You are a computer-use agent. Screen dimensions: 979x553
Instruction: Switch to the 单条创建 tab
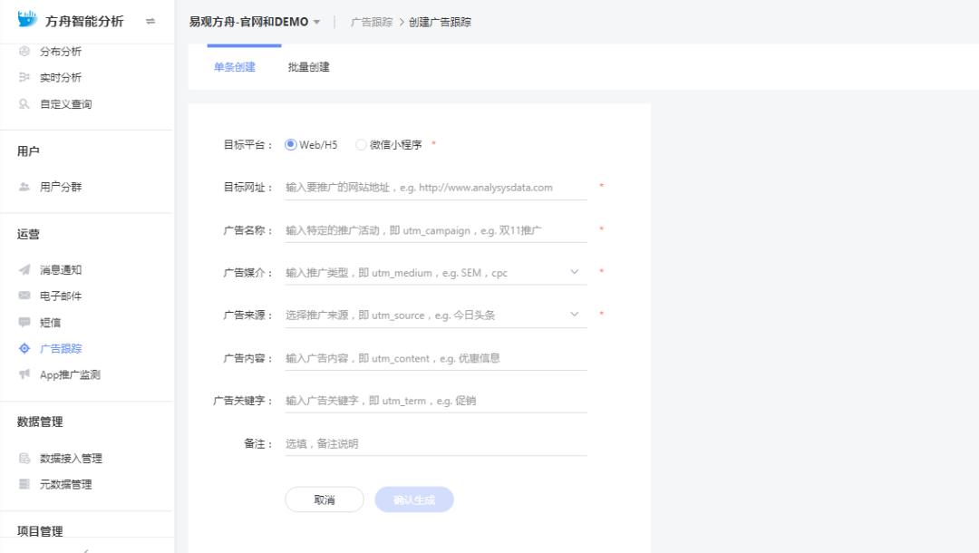(235, 67)
